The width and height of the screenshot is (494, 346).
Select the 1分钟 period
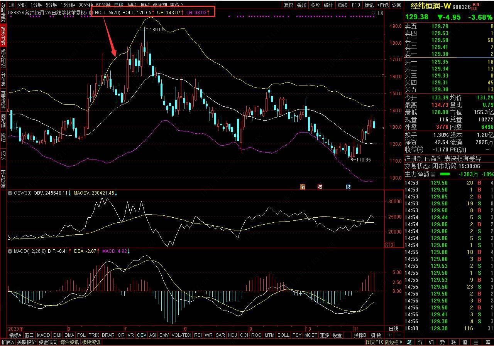(36, 5)
